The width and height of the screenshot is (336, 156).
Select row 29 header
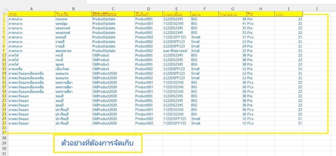(x=4, y=143)
